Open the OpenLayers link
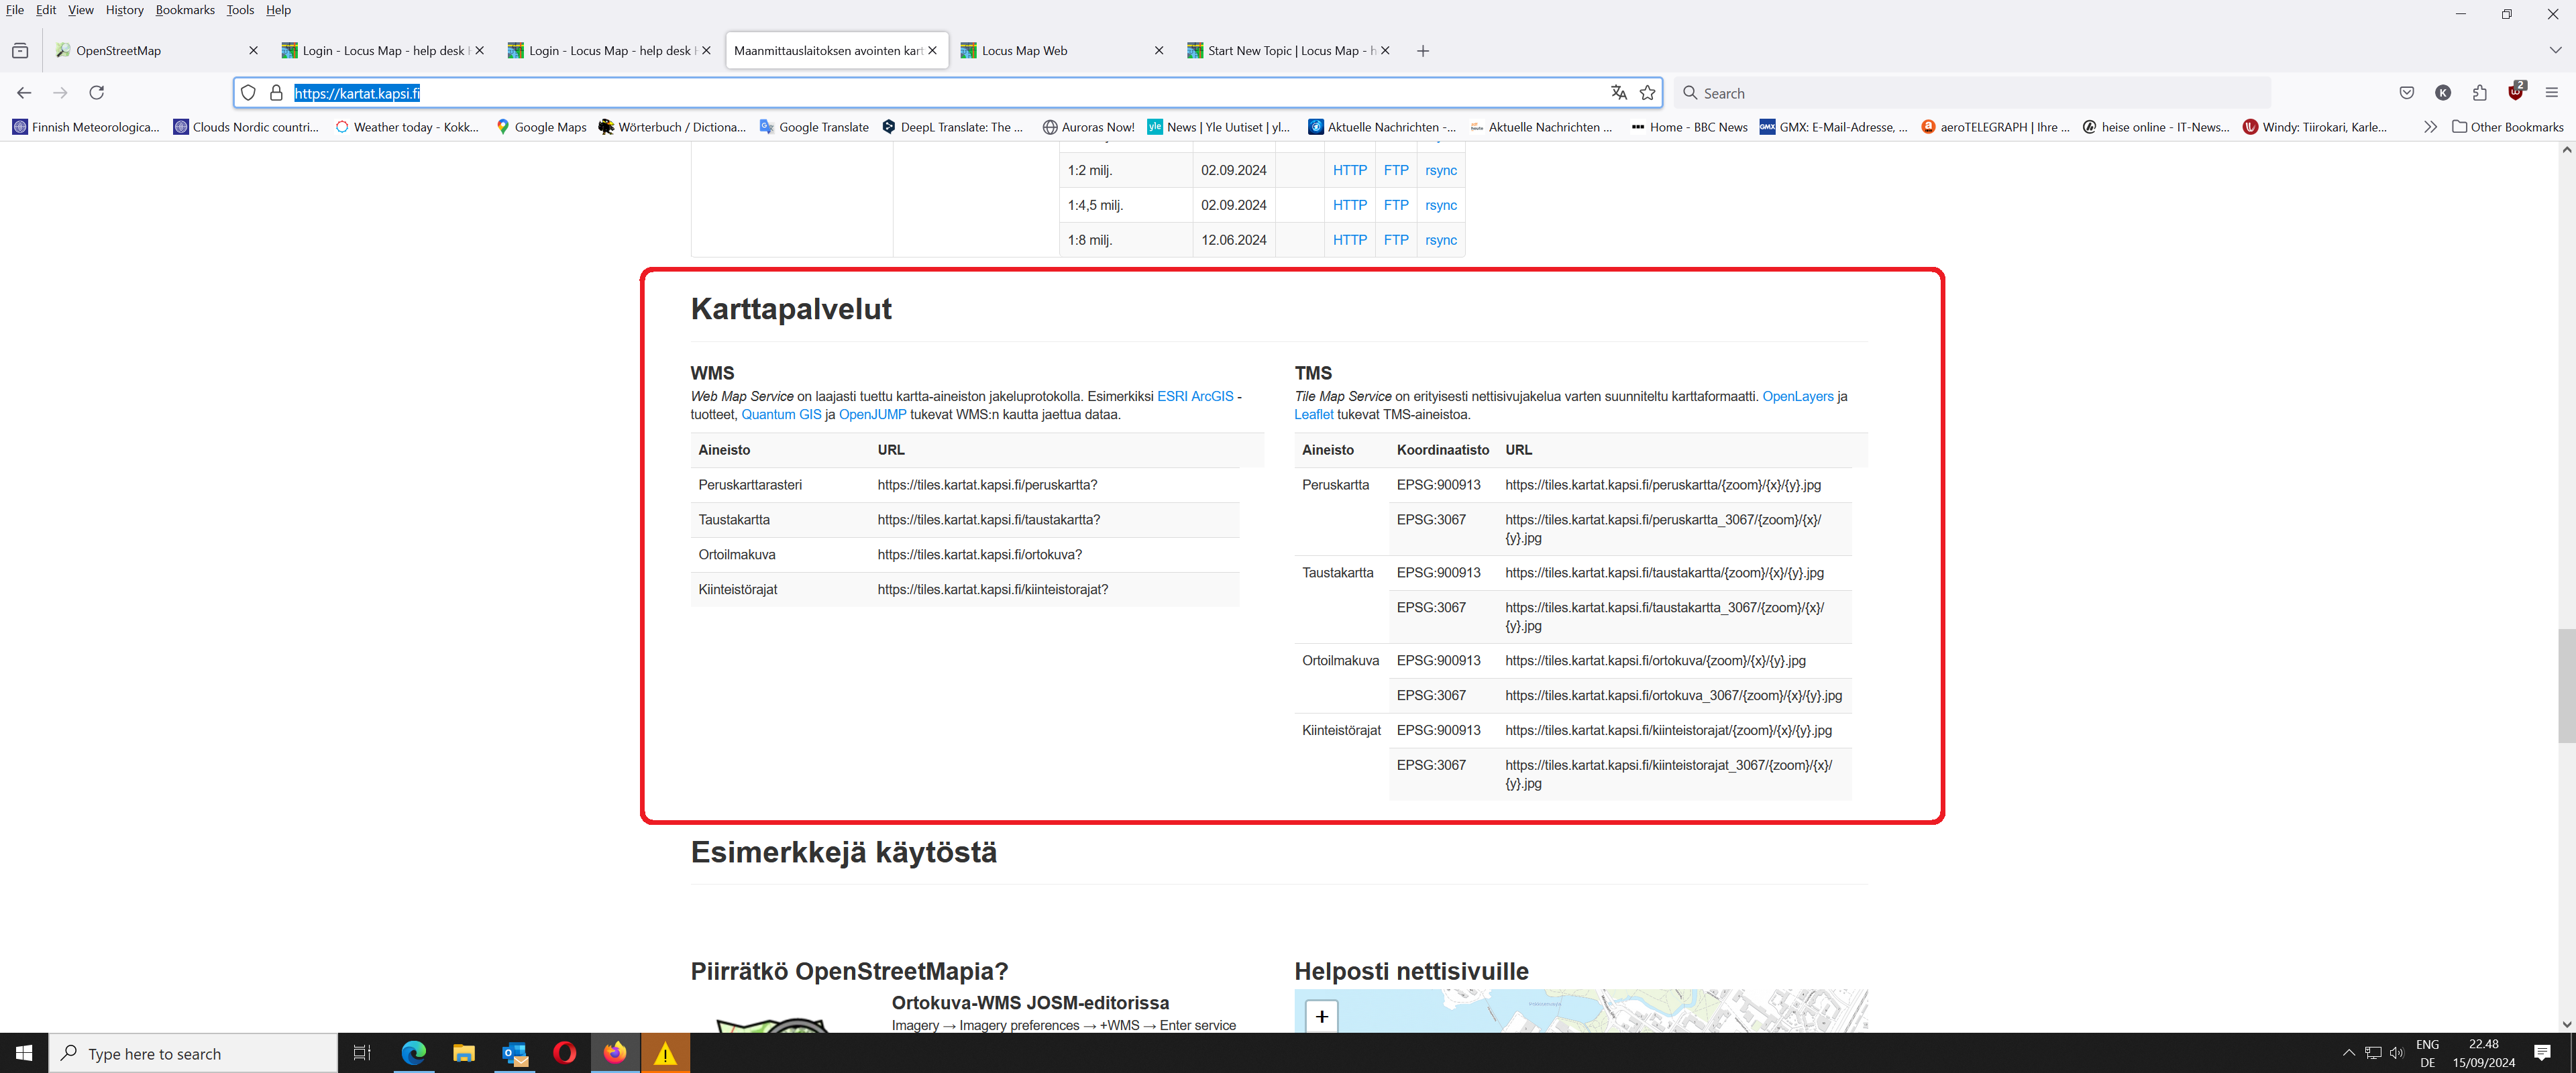 (x=1797, y=397)
